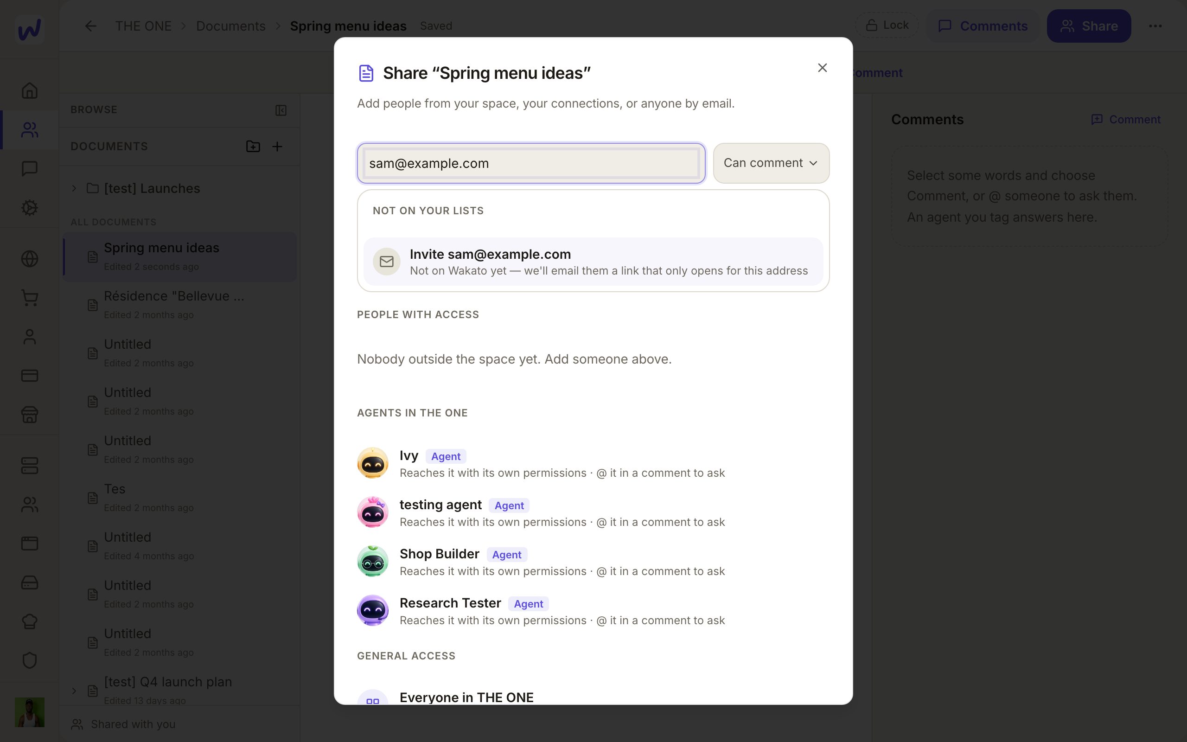
Task: Go to Documents breadcrumb
Action: pos(230,26)
